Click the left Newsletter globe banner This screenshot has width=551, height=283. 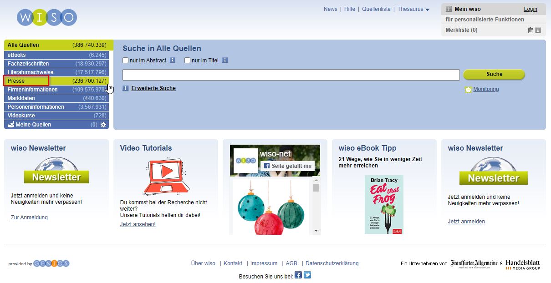coord(56,171)
